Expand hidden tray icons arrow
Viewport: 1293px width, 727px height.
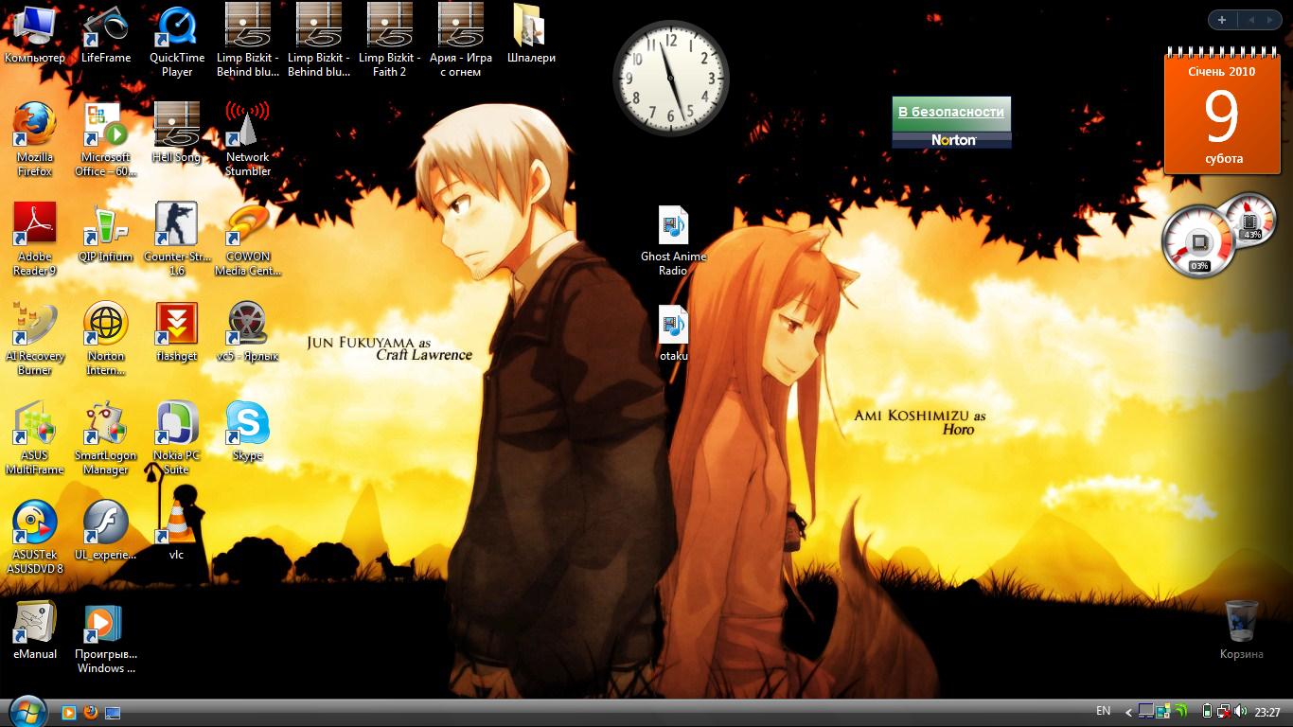(1128, 712)
